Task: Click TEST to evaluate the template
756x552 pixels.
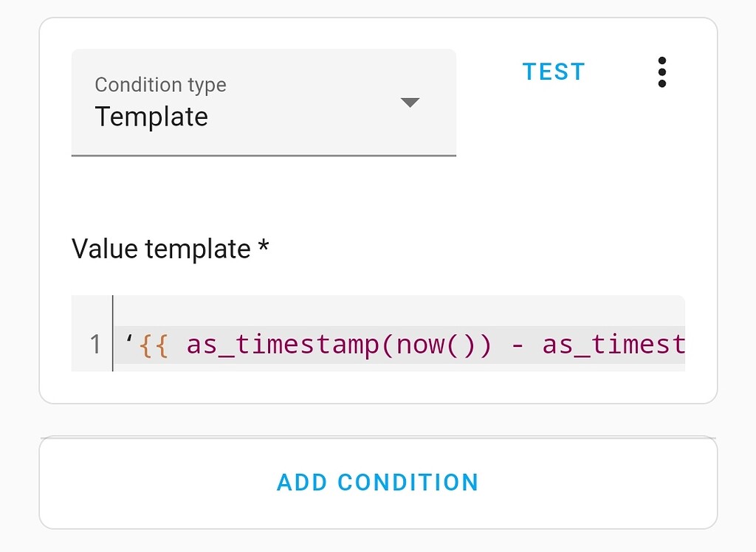Action: 553,71
